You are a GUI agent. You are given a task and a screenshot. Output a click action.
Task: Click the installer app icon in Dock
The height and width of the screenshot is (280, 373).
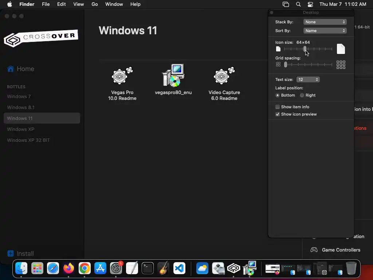pyautogui.click(x=250, y=268)
